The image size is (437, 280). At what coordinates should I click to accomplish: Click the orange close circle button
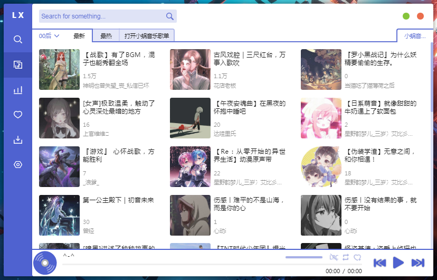420,16
